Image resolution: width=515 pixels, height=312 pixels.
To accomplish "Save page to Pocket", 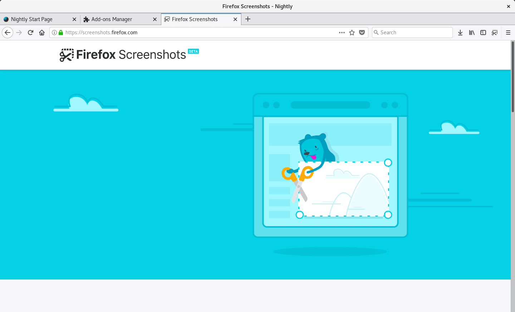I will (x=362, y=33).
